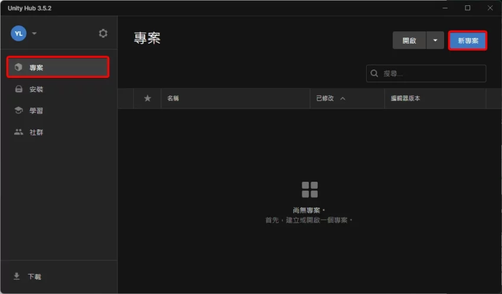Expand the 開啟 dropdown arrow
Screen dimensions: 502x294
[x=435, y=41]
